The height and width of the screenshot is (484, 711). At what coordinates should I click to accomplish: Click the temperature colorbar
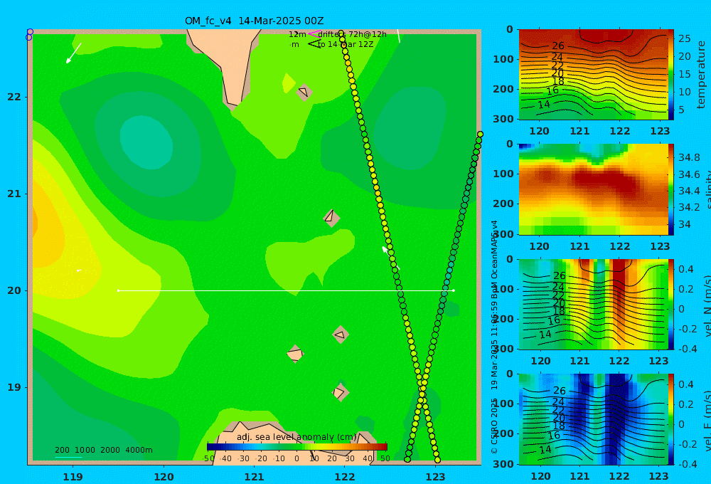click(671, 75)
